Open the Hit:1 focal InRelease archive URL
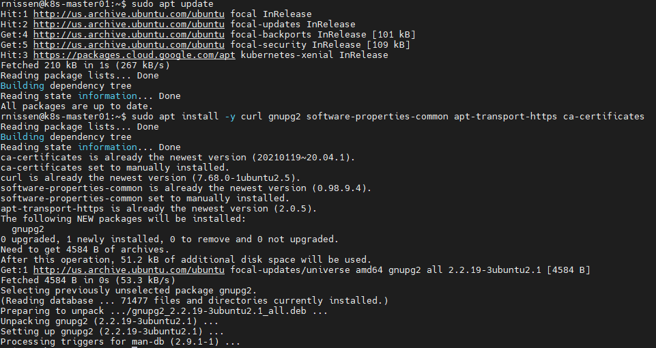656x348 pixels. click(129, 14)
